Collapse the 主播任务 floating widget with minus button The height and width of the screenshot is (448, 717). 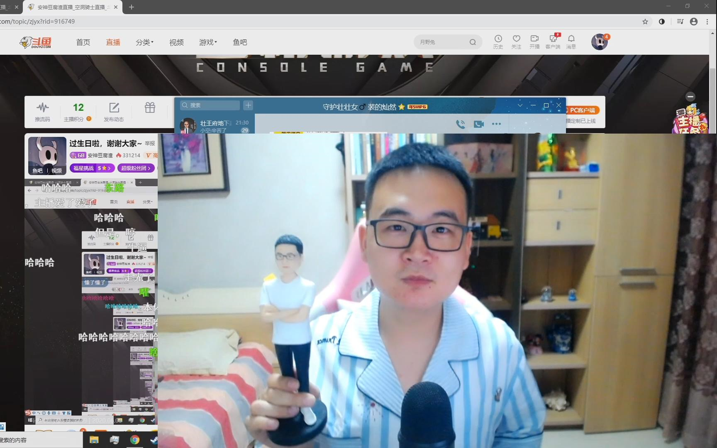coord(690,97)
